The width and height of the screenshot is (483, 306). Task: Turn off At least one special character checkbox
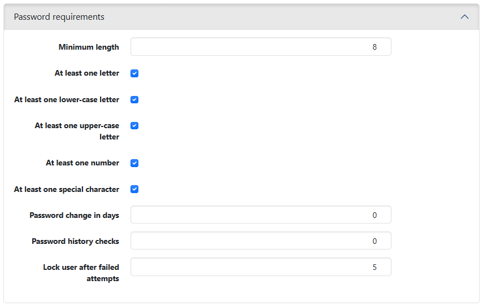134,189
